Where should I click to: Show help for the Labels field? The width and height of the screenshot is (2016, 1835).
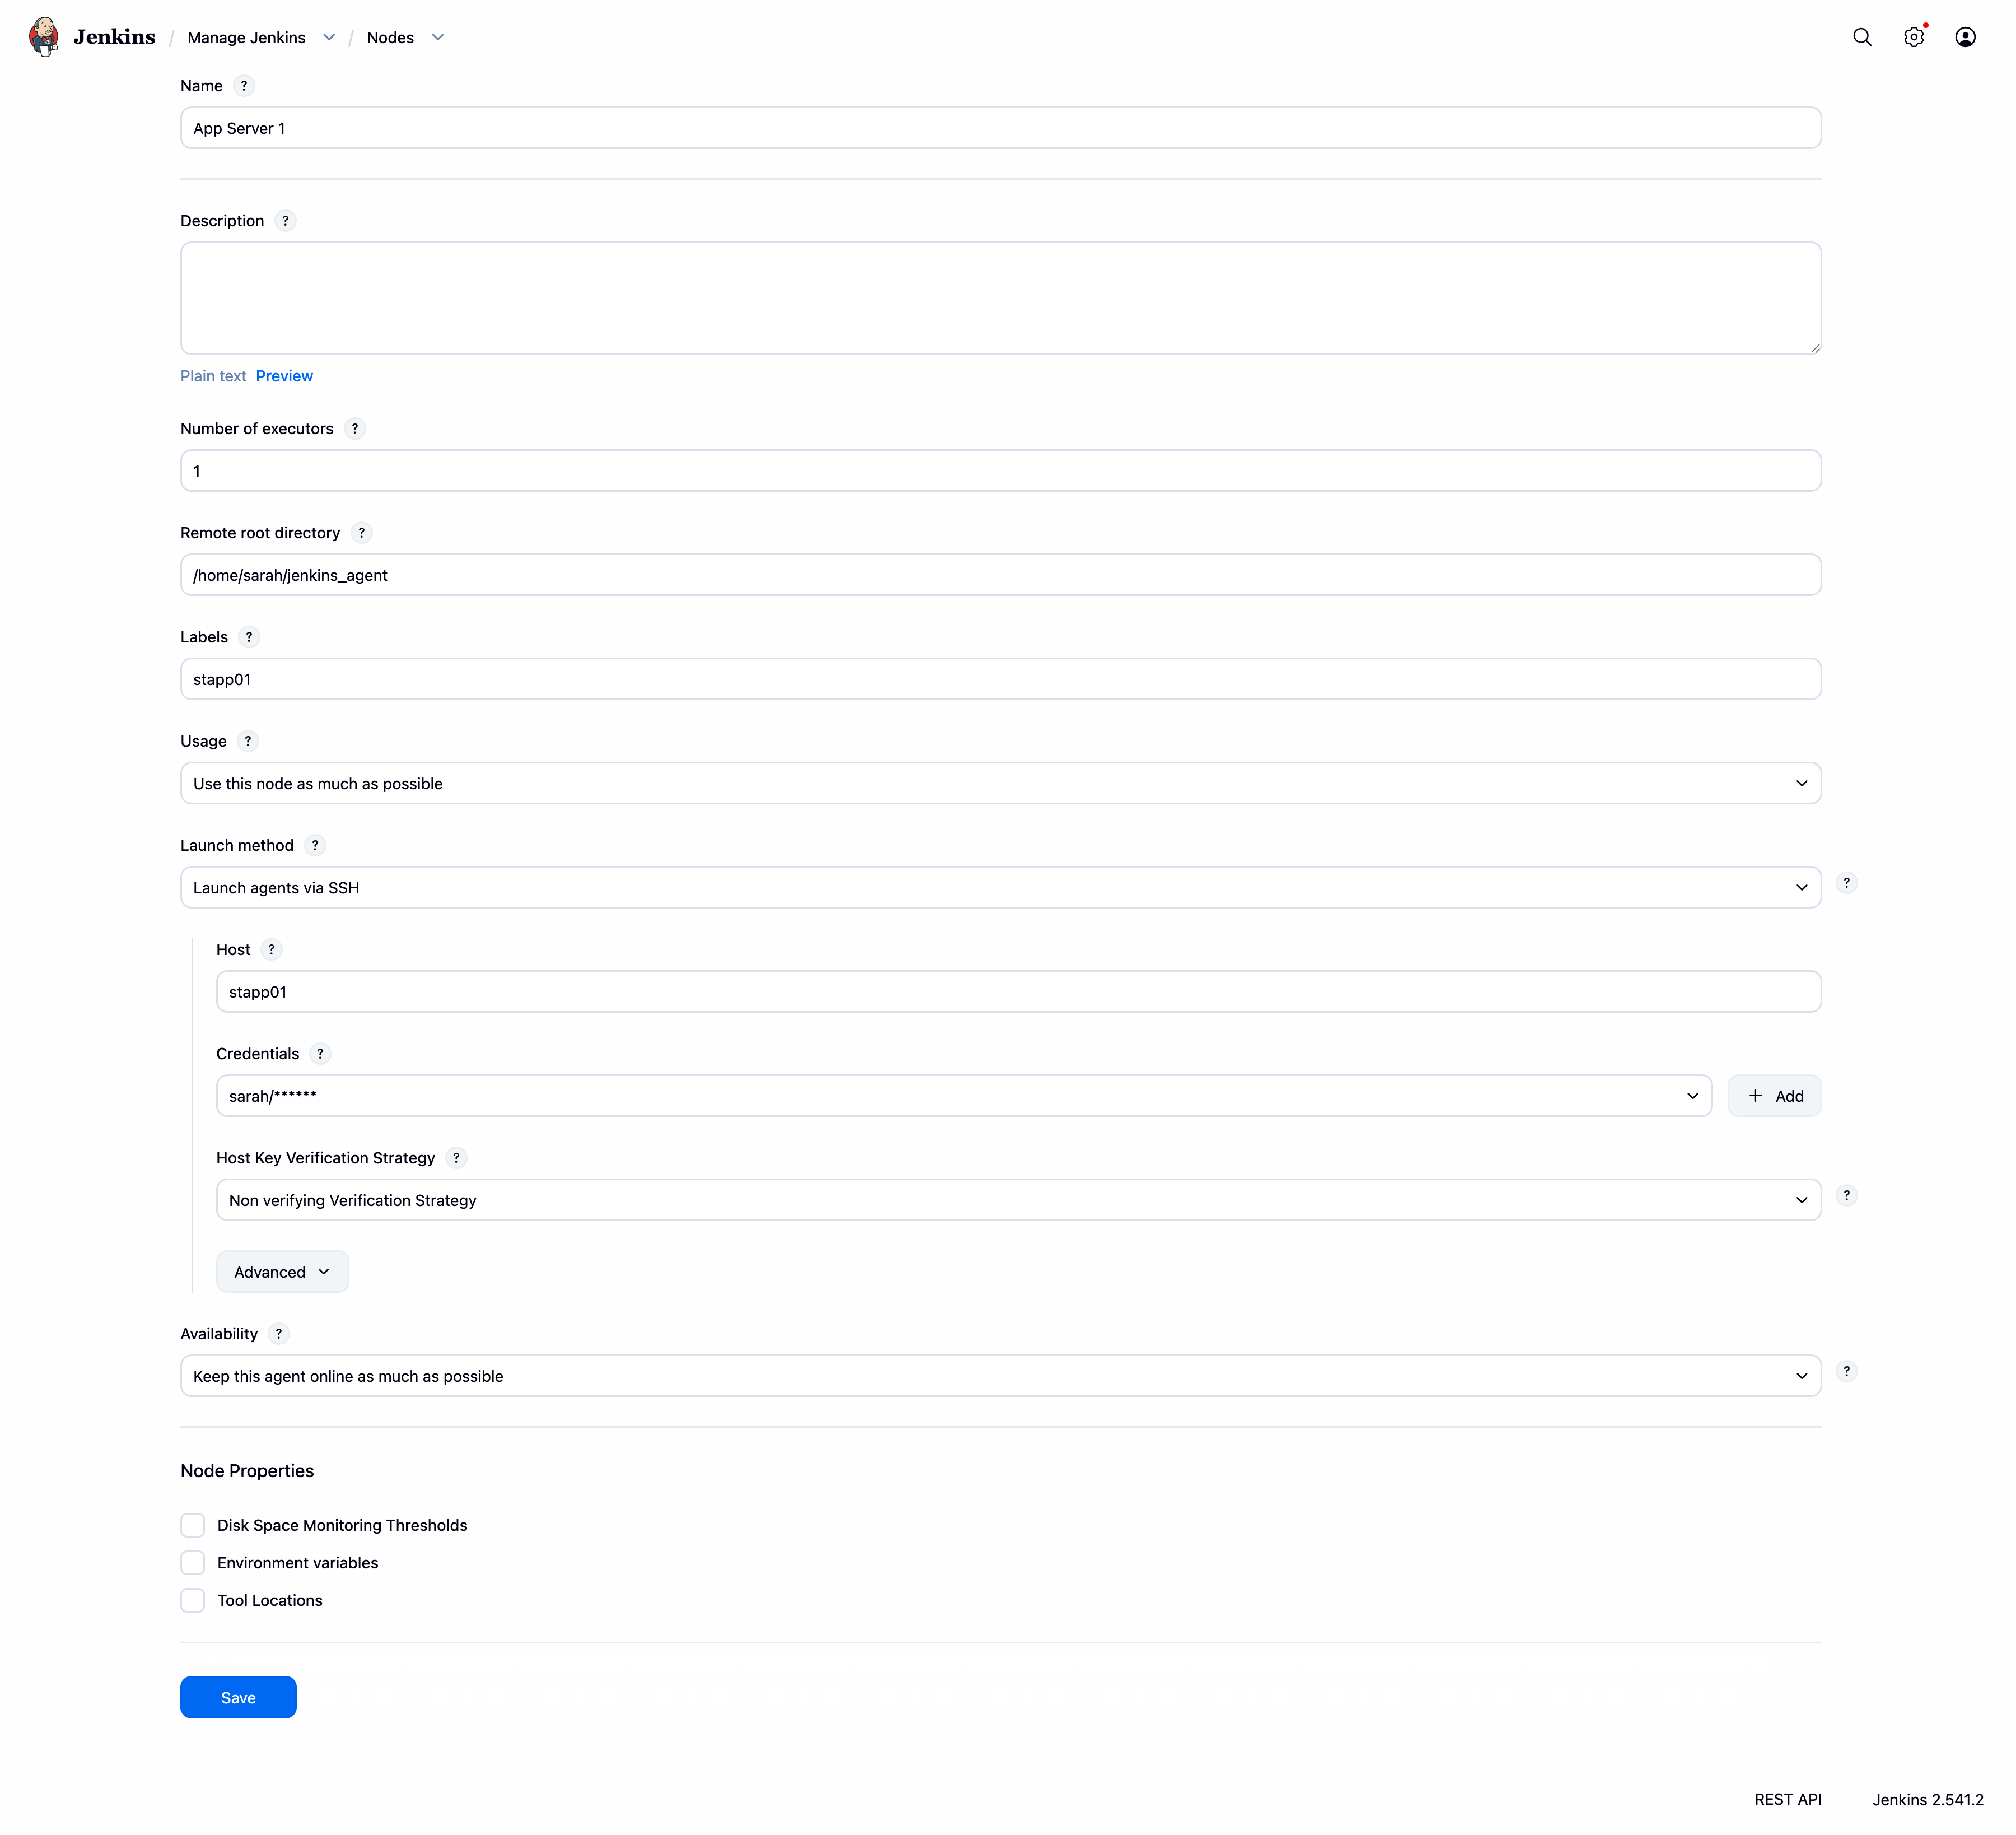coord(249,637)
